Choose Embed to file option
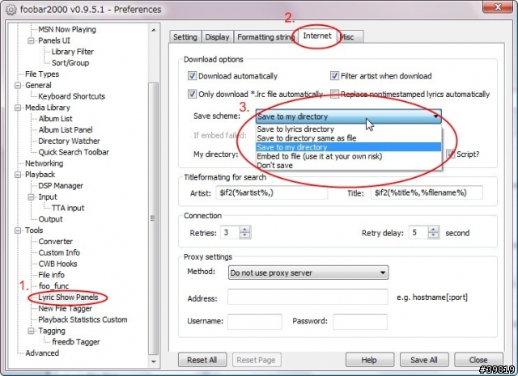The height and width of the screenshot is (376, 518). [x=349, y=156]
